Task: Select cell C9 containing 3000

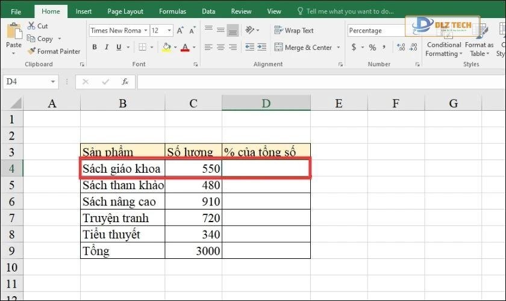Action: point(193,251)
